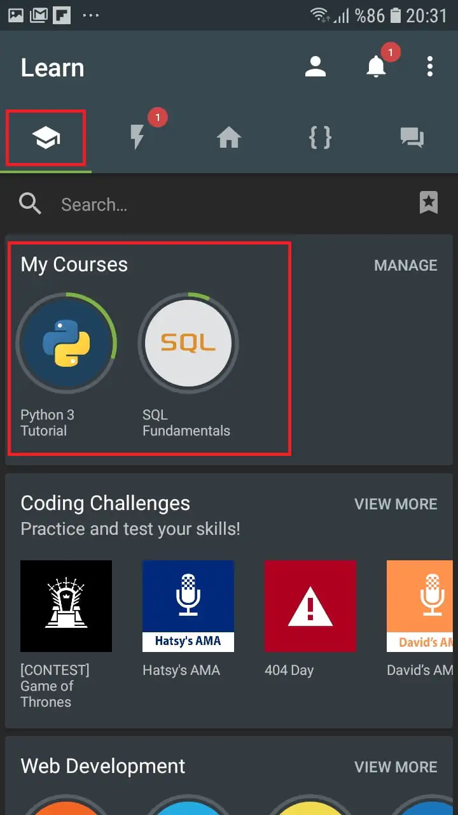Image resolution: width=458 pixels, height=815 pixels.
Task: View more Coding Challenges
Action: point(395,504)
